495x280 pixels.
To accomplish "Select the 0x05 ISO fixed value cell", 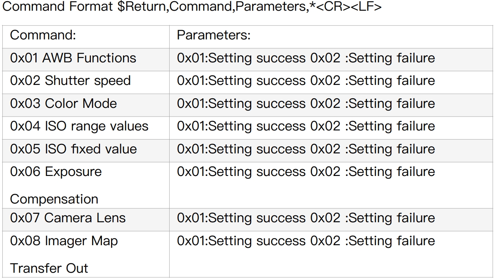I will pyautogui.click(x=73, y=149).
